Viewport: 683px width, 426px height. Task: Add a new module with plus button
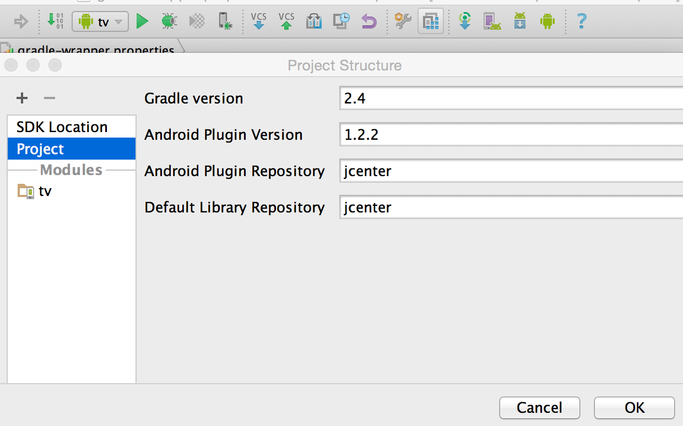tap(21, 98)
